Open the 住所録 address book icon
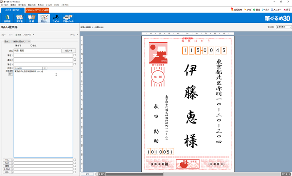The width and height of the screenshot is (292, 176). click(x=7, y=18)
